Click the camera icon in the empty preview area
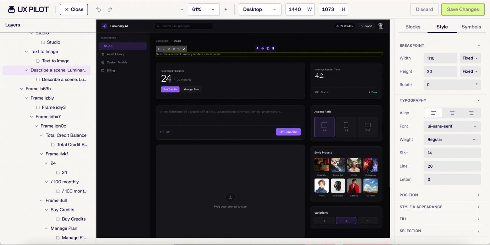This screenshot has width=490, height=245. [x=231, y=197]
